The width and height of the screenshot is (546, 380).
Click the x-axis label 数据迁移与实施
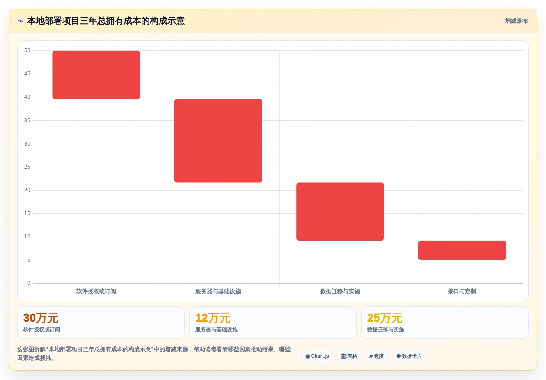coord(340,291)
